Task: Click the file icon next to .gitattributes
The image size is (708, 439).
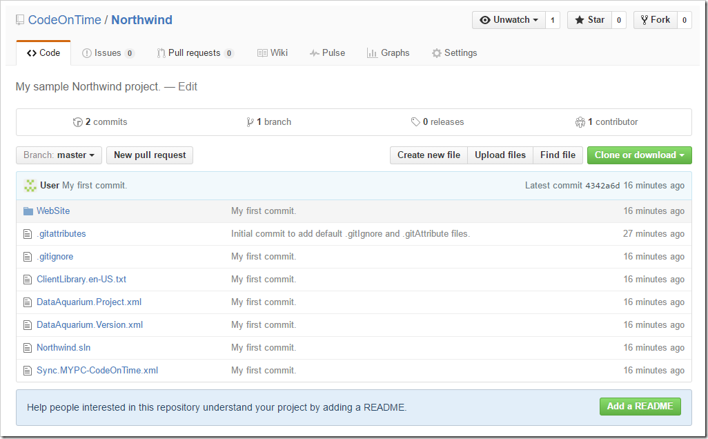Action: point(28,234)
